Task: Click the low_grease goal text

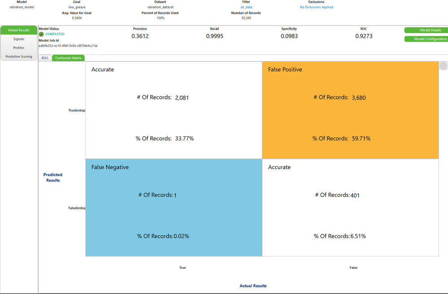Action: (x=77, y=7)
